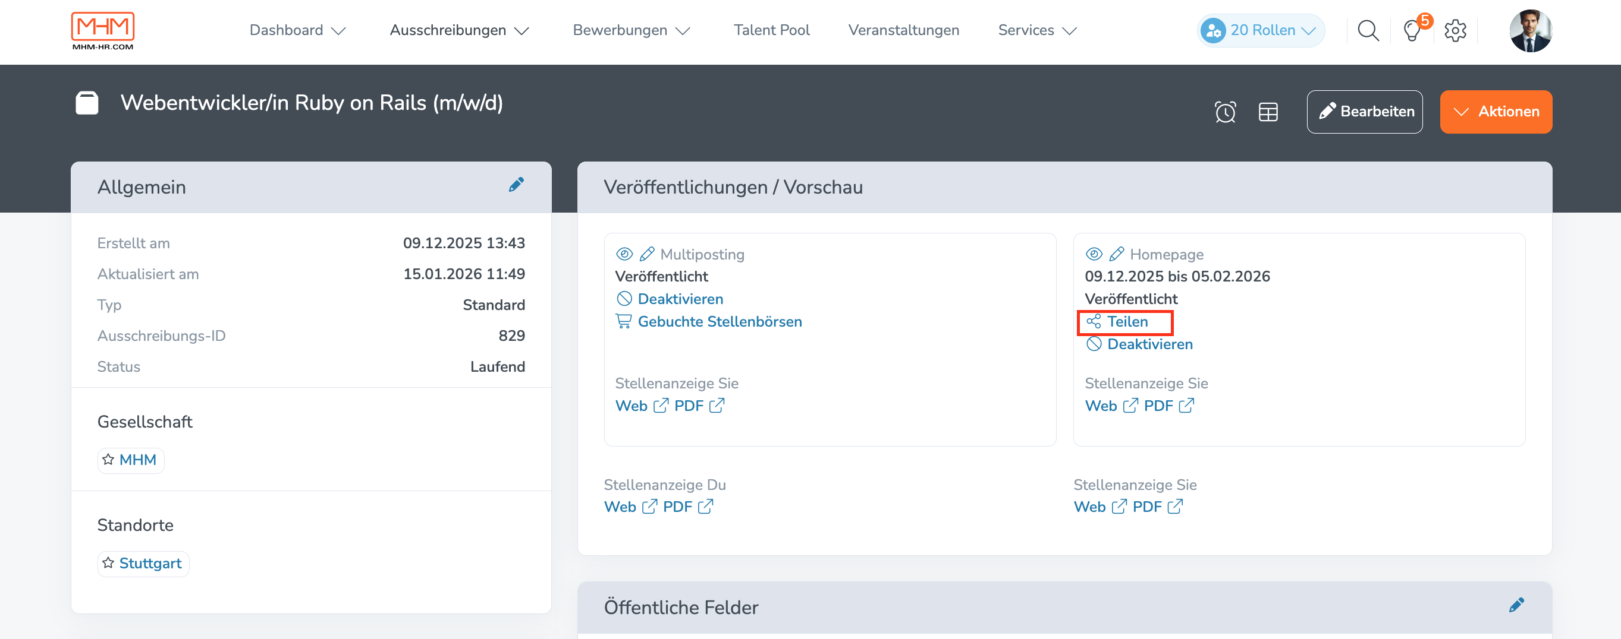Open the 20 Rollen dropdown
Image resolution: width=1621 pixels, height=639 pixels.
pos(1261,30)
